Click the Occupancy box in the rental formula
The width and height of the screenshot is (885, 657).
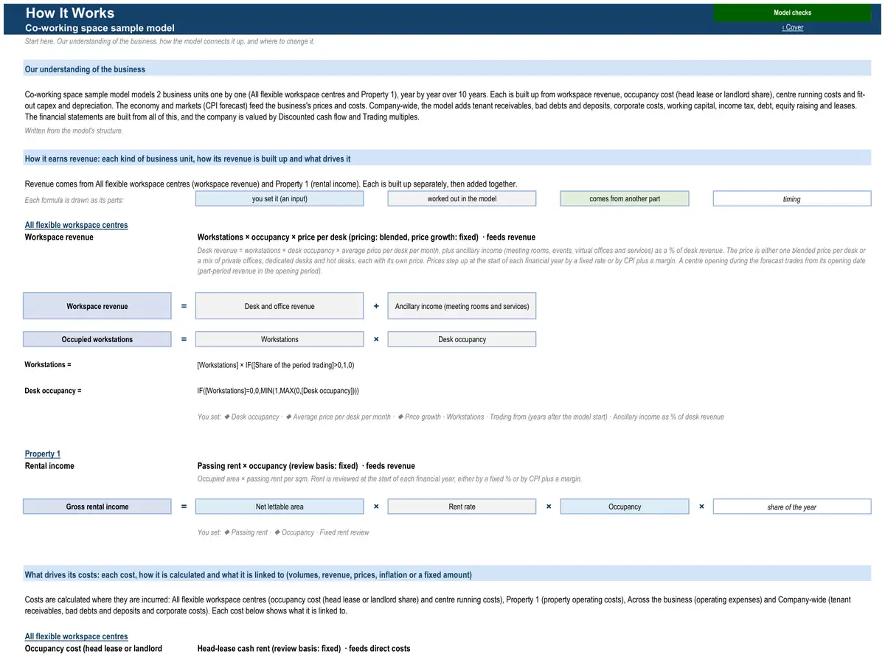point(625,507)
